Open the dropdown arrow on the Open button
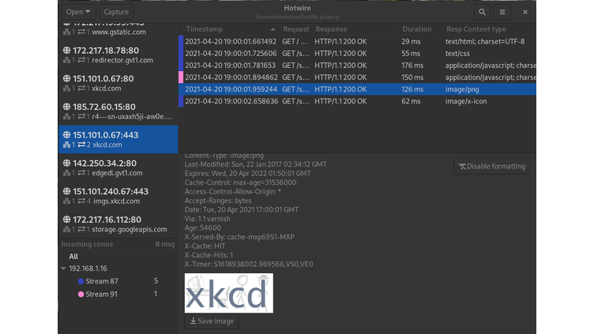 click(x=87, y=12)
